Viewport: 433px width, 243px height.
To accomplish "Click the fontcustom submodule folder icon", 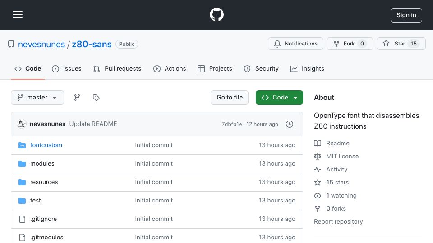I will pyautogui.click(x=22, y=145).
